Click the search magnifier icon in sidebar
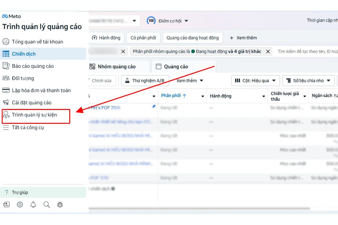The width and height of the screenshot is (338, 225). pos(47,205)
